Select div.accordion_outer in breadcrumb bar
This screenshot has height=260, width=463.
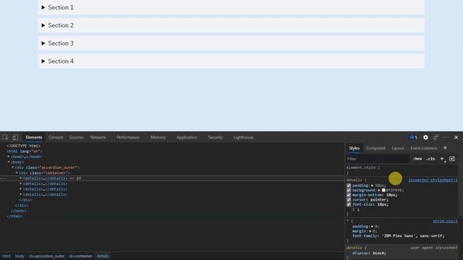pos(46,256)
